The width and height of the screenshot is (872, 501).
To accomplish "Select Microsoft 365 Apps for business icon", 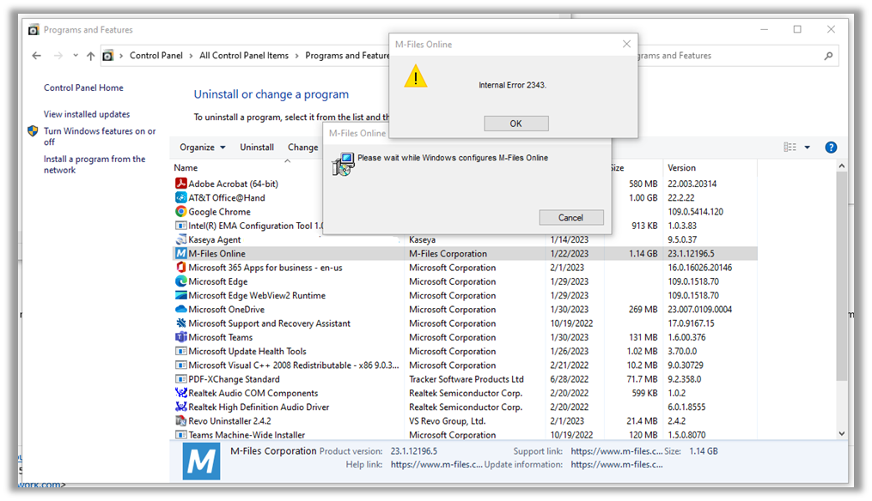I will pyautogui.click(x=180, y=267).
